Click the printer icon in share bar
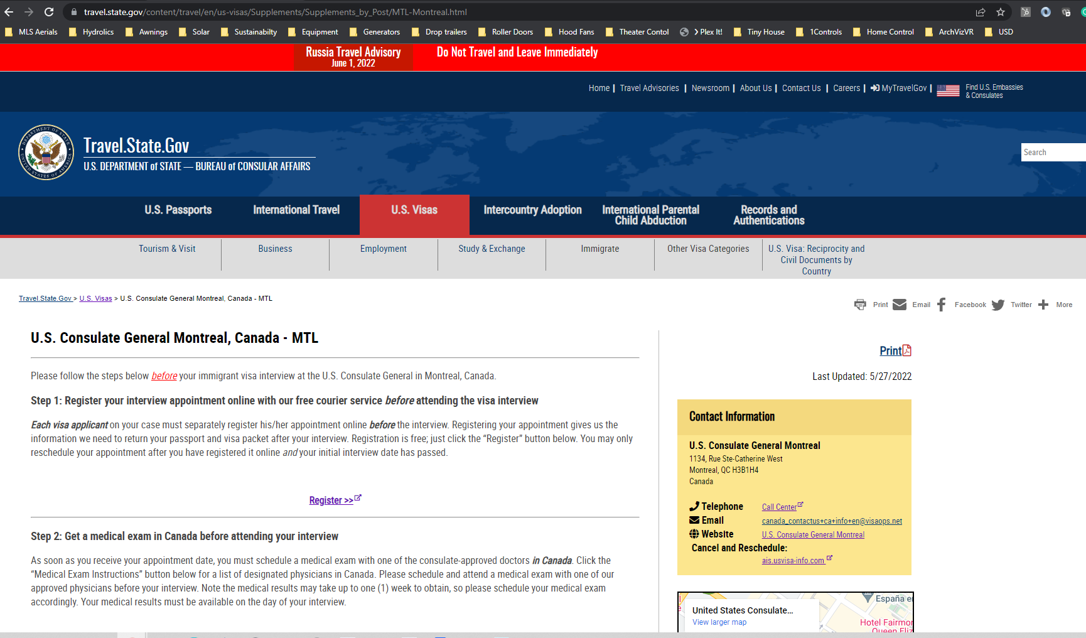The height and width of the screenshot is (638, 1086). 860,305
